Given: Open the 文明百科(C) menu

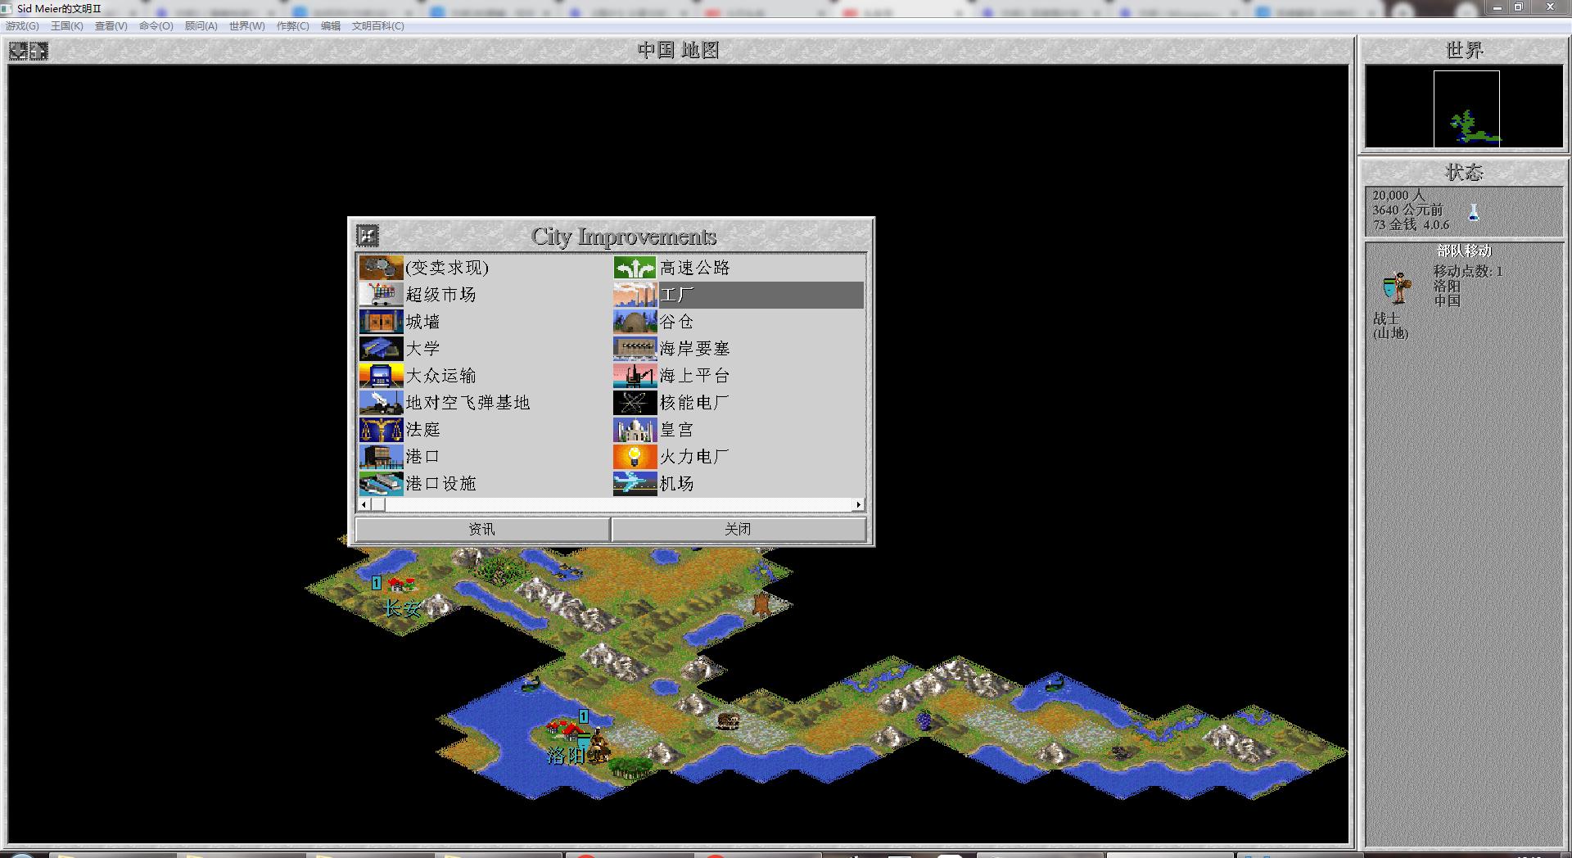Looking at the screenshot, I should click(378, 26).
